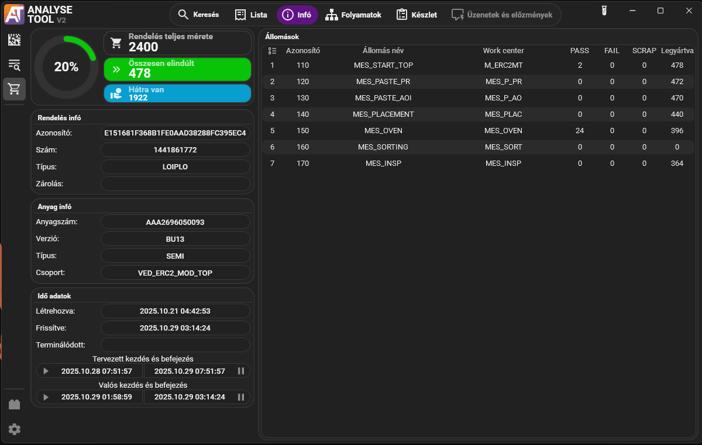Switch to the Folyamatok tab

[353, 15]
